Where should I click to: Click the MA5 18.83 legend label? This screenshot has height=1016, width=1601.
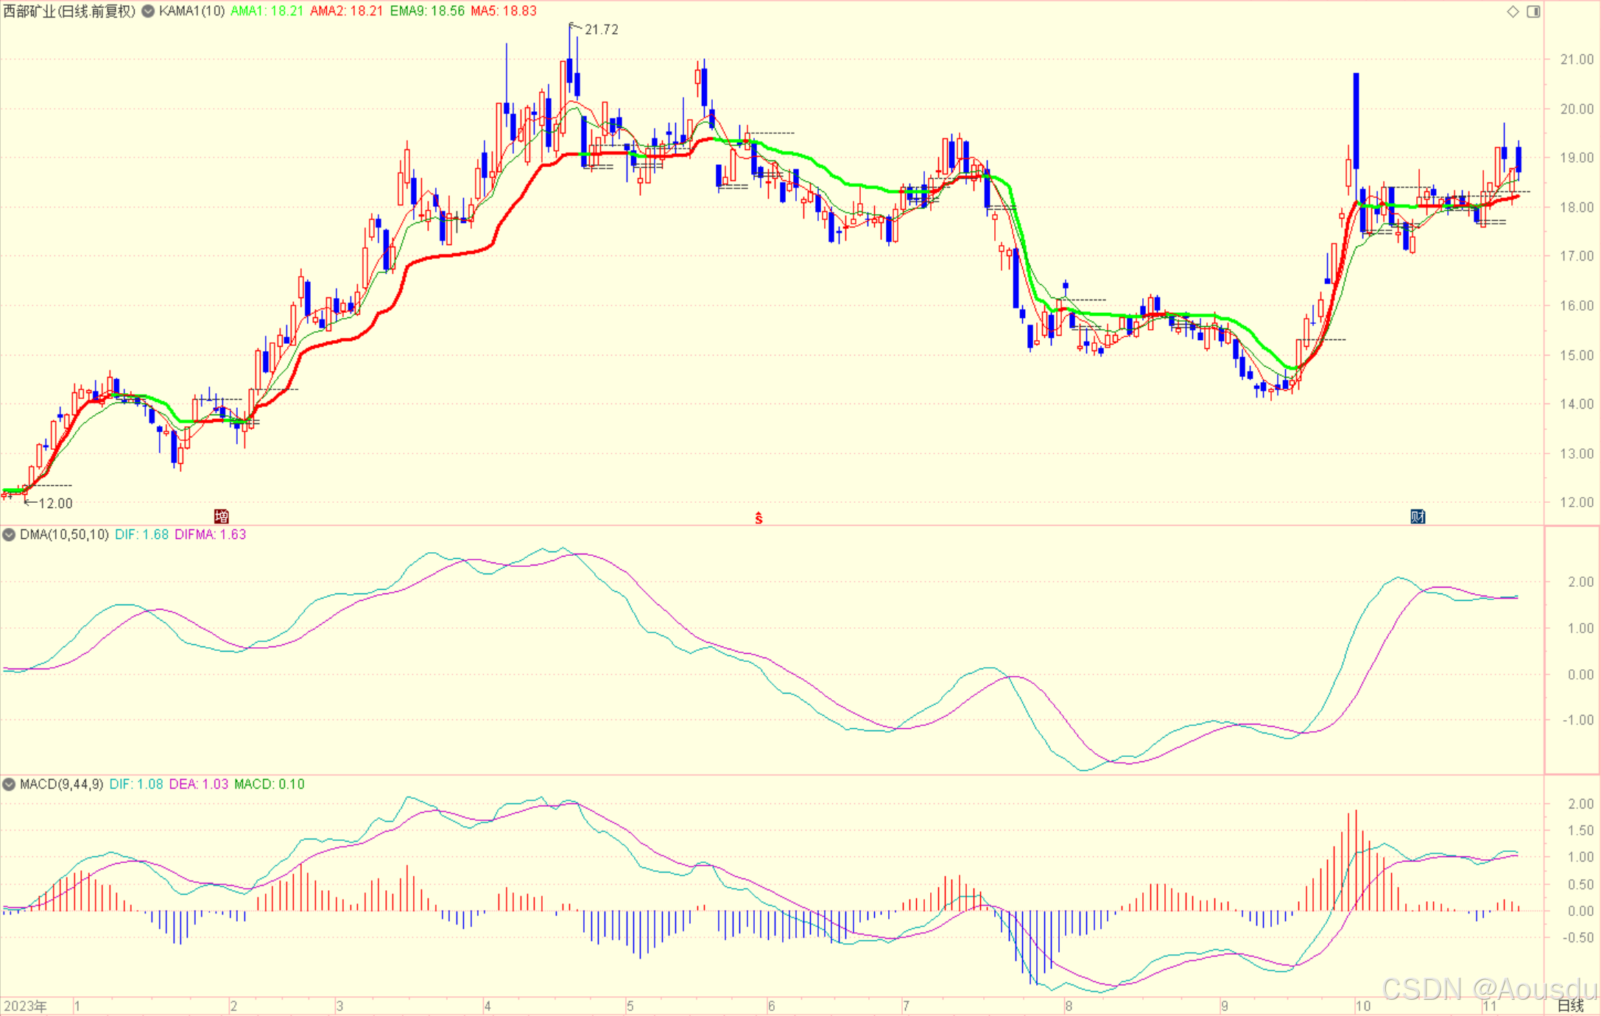(503, 11)
